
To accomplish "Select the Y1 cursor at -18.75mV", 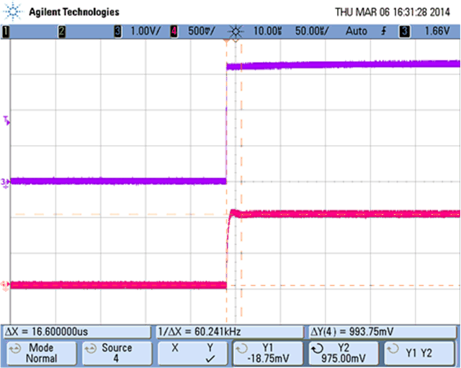I will pos(268,352).
